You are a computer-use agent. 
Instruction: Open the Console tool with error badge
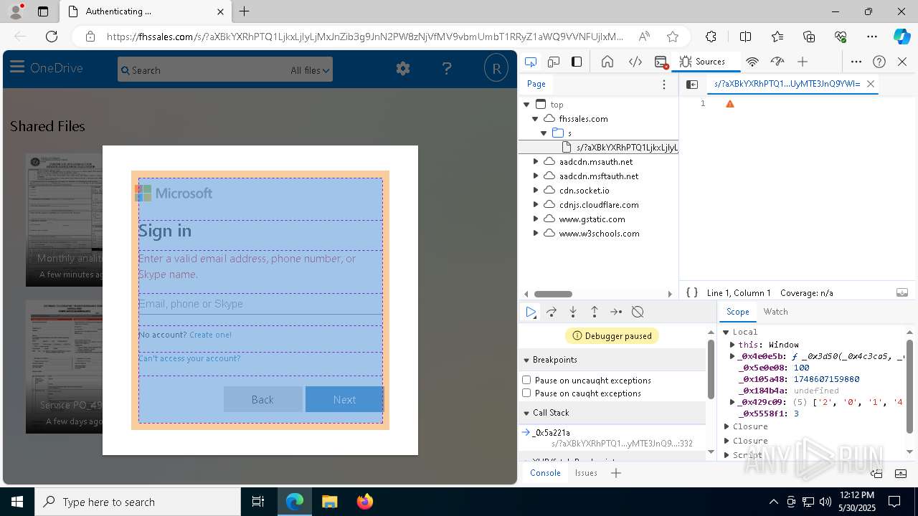coord(661,62)
